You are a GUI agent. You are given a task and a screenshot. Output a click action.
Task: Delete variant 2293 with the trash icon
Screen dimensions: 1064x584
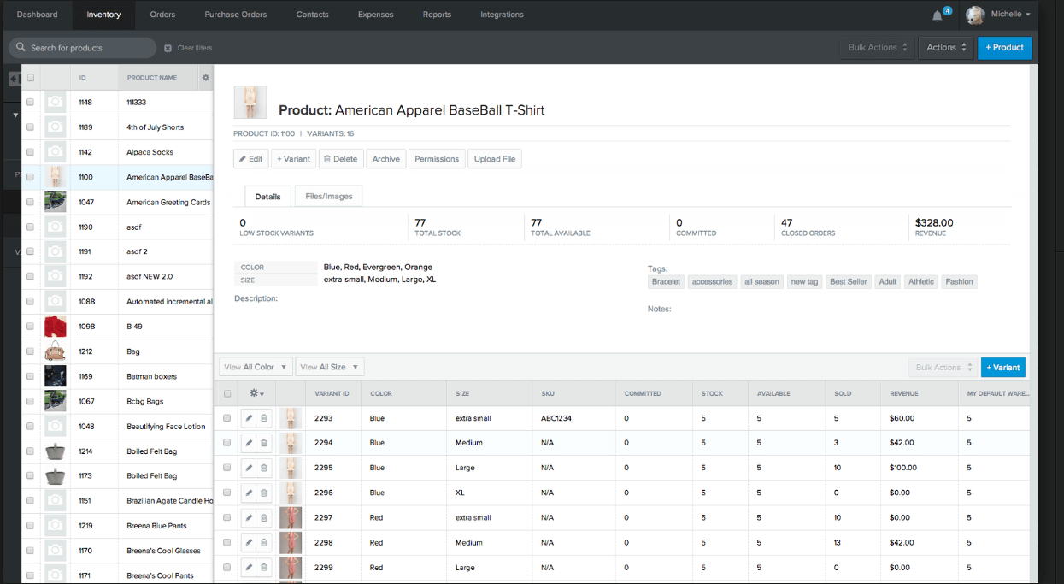click(264, 418)
